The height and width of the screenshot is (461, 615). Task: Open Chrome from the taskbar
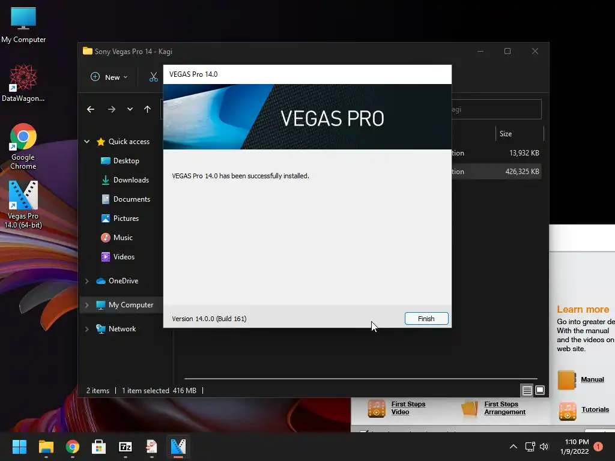[x=73, y=447]
